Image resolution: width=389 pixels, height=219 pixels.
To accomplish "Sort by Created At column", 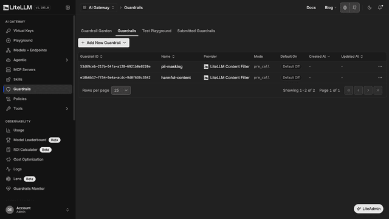I will (x=319, y=57).
